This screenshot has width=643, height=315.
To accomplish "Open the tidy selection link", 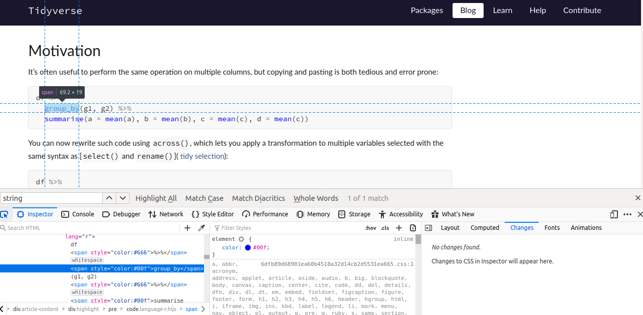I will (202, 156).
